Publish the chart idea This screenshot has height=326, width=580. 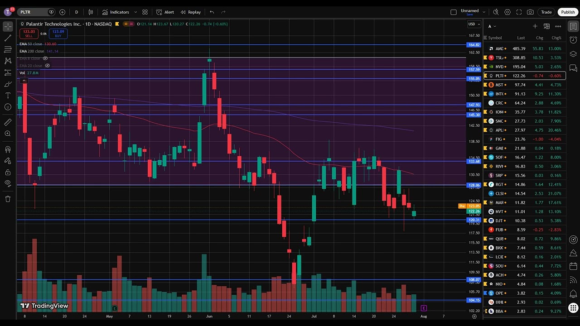(x=568, y=12)
